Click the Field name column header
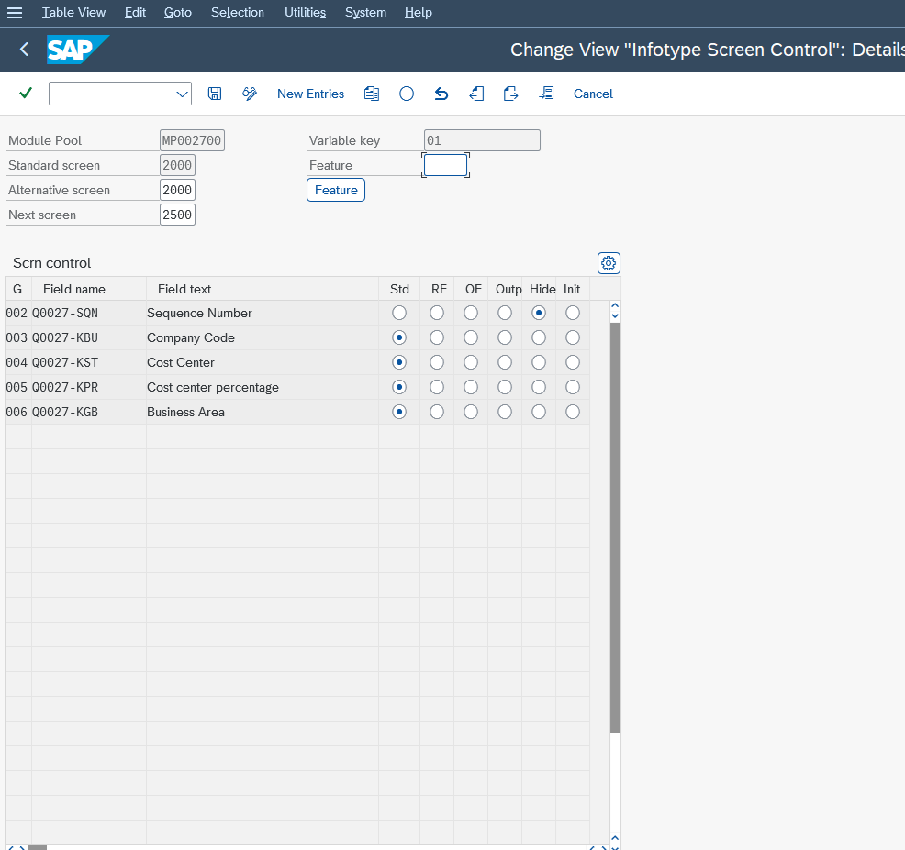 click(89, 290)
